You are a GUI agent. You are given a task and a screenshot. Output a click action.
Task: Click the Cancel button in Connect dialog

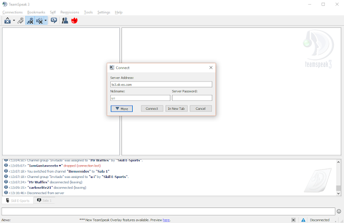click(200, 108)
